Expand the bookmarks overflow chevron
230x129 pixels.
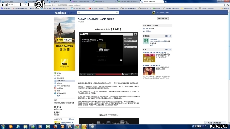218,8
